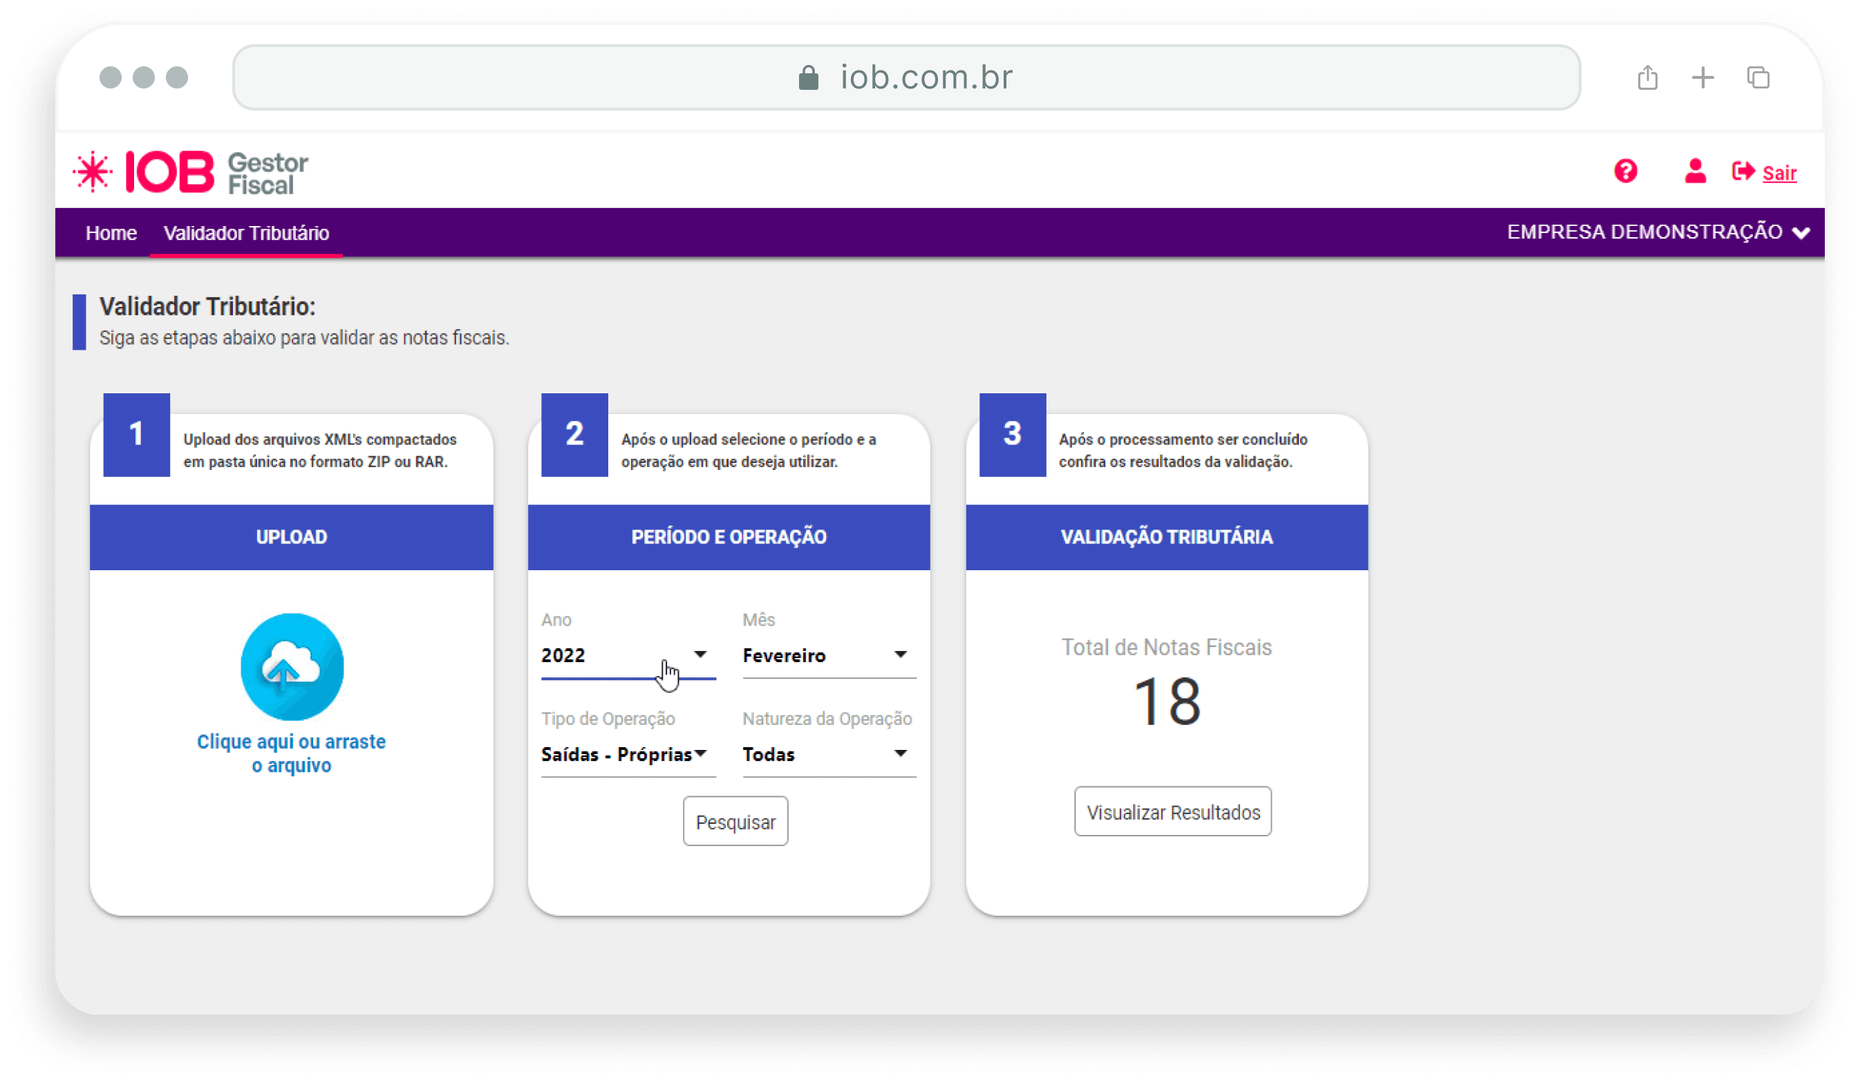Select the Validador Tributário tab
This screenshot has width=1858, height=1081.
tap(246, 233)
